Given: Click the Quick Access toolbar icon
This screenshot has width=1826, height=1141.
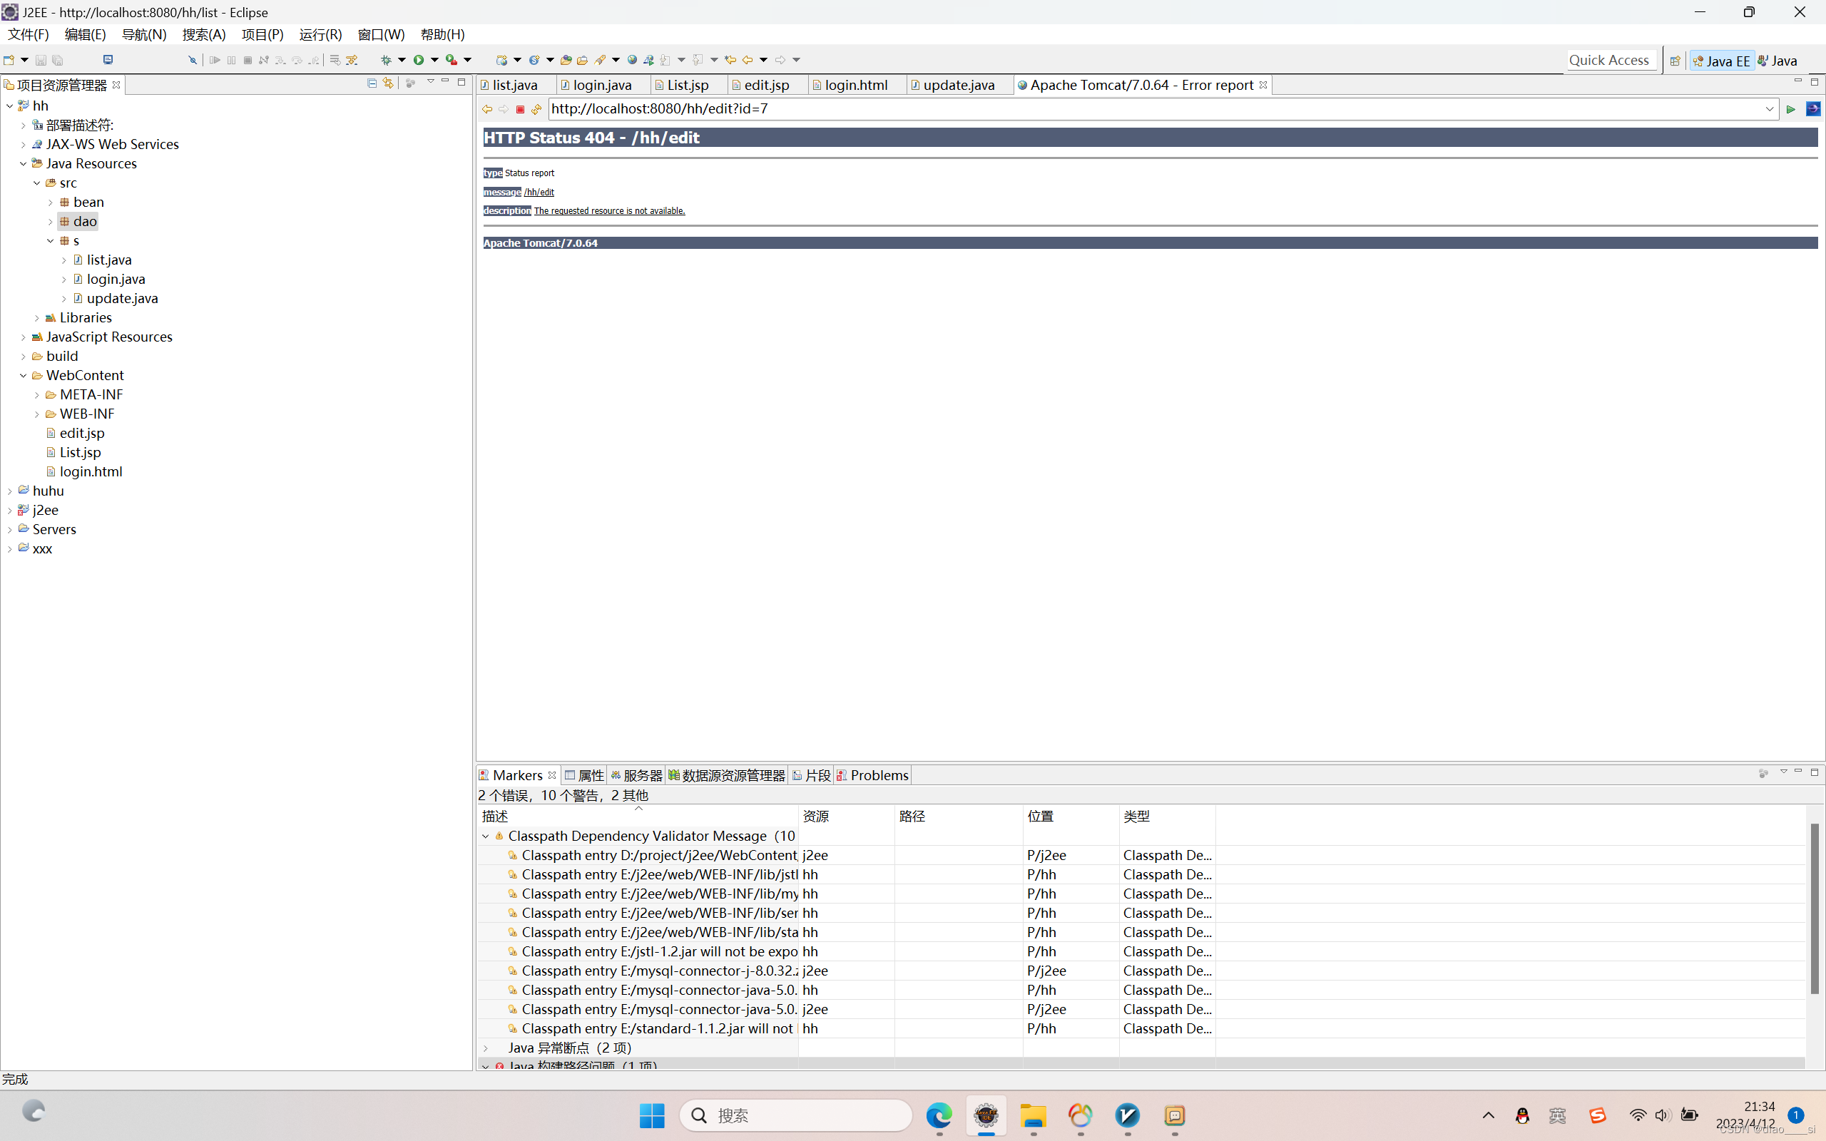Looking at the screenshot, I should coord(1608,61).
